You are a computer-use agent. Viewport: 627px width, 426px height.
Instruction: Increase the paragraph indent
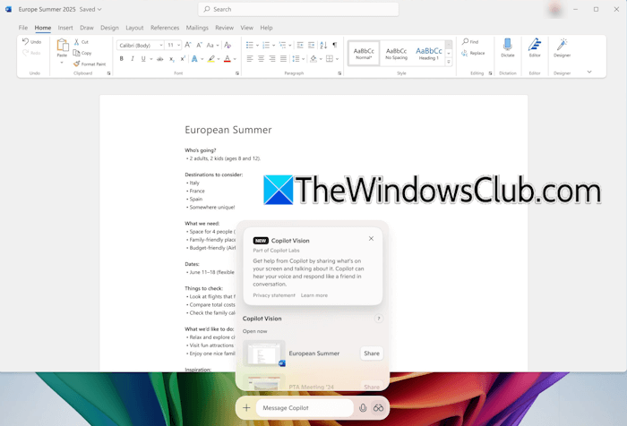tap(311, 45)
